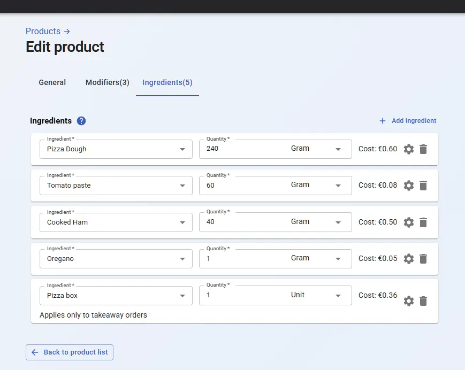This screenshot has height=370, width=465.
Task: Delete the Pizza Dough ingredient row
Action: tap(423, 149)
